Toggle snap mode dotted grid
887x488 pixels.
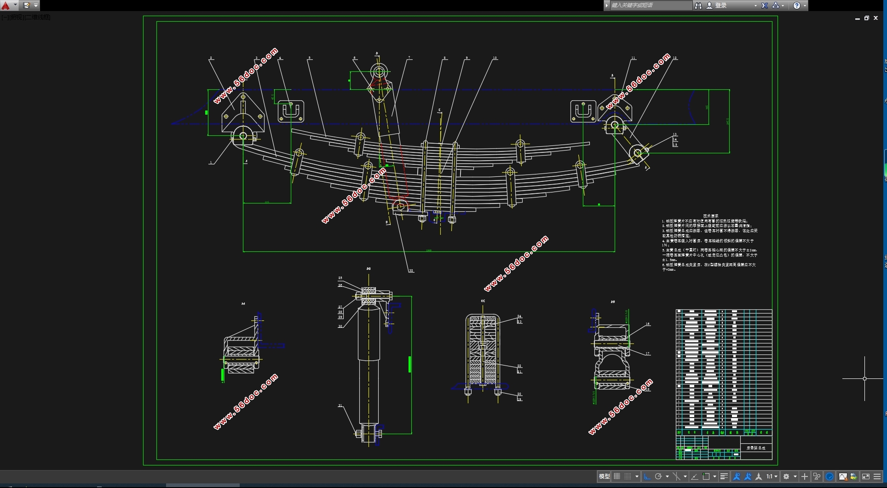628,476
